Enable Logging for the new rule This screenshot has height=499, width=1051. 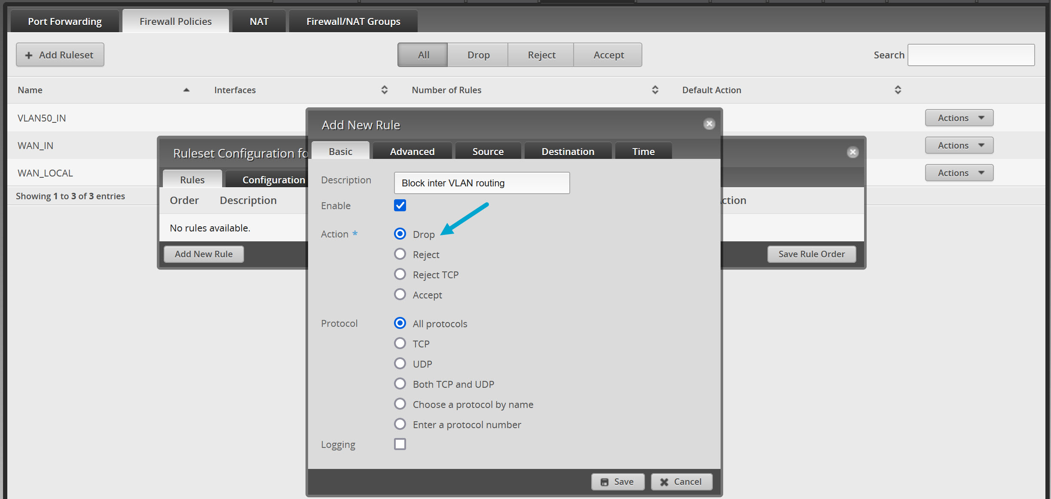(x=400, y=444)
